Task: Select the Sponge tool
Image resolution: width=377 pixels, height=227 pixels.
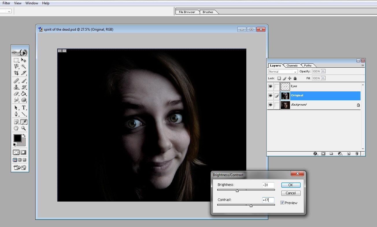Action: tap(24, 100)
